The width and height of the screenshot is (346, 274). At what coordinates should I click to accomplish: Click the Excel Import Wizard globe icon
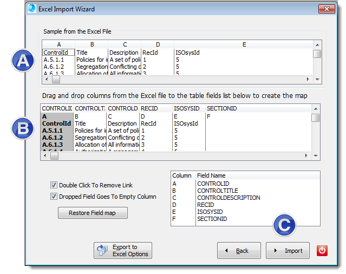pyautogui.click(x=32, y=9)
